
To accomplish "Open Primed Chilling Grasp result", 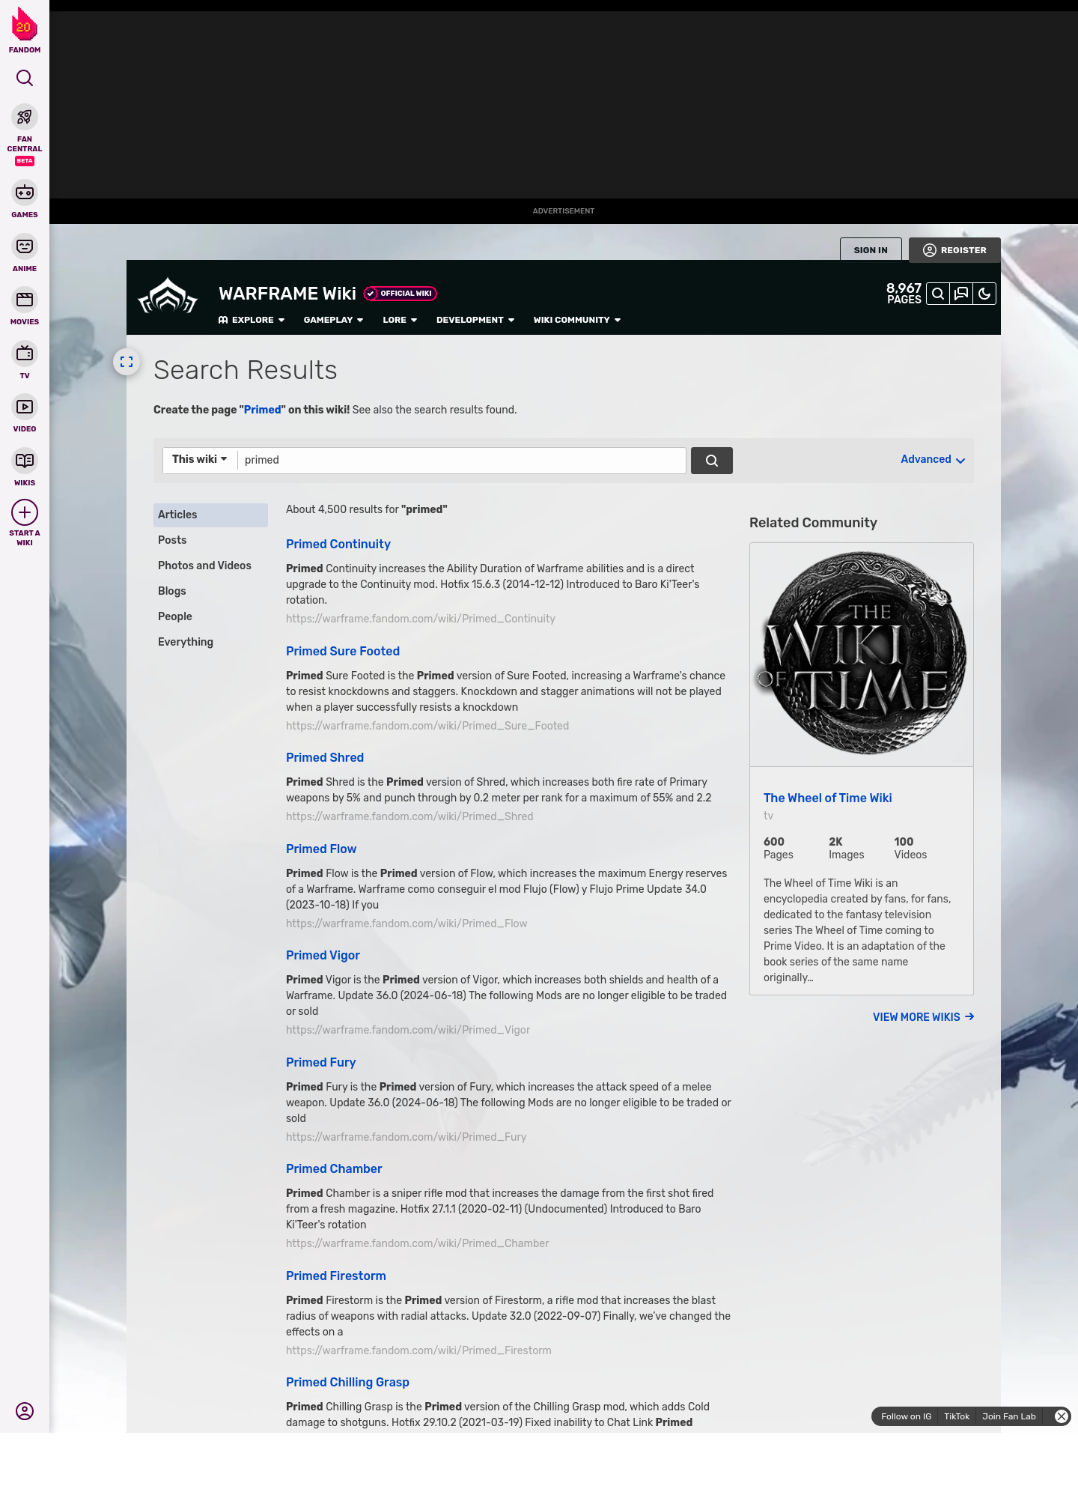I will point(347,1382).
